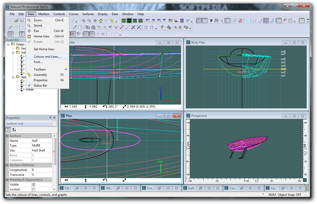
Task: Close the Plan window
Action: coord(177,116)
